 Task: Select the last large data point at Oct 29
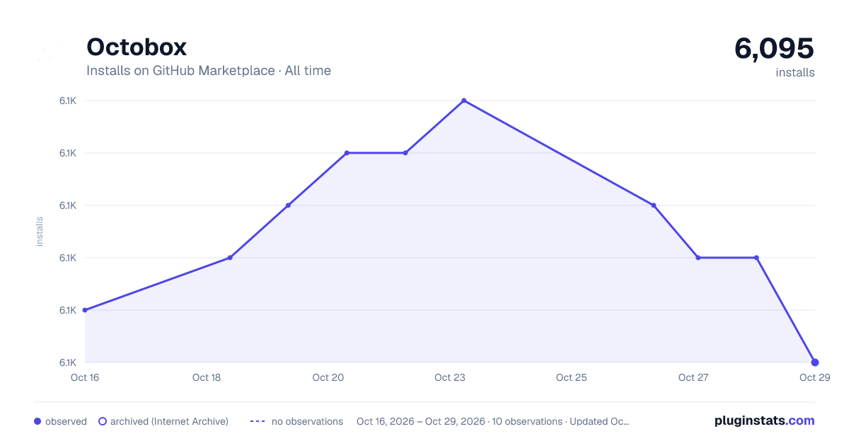tap(815, 362)
